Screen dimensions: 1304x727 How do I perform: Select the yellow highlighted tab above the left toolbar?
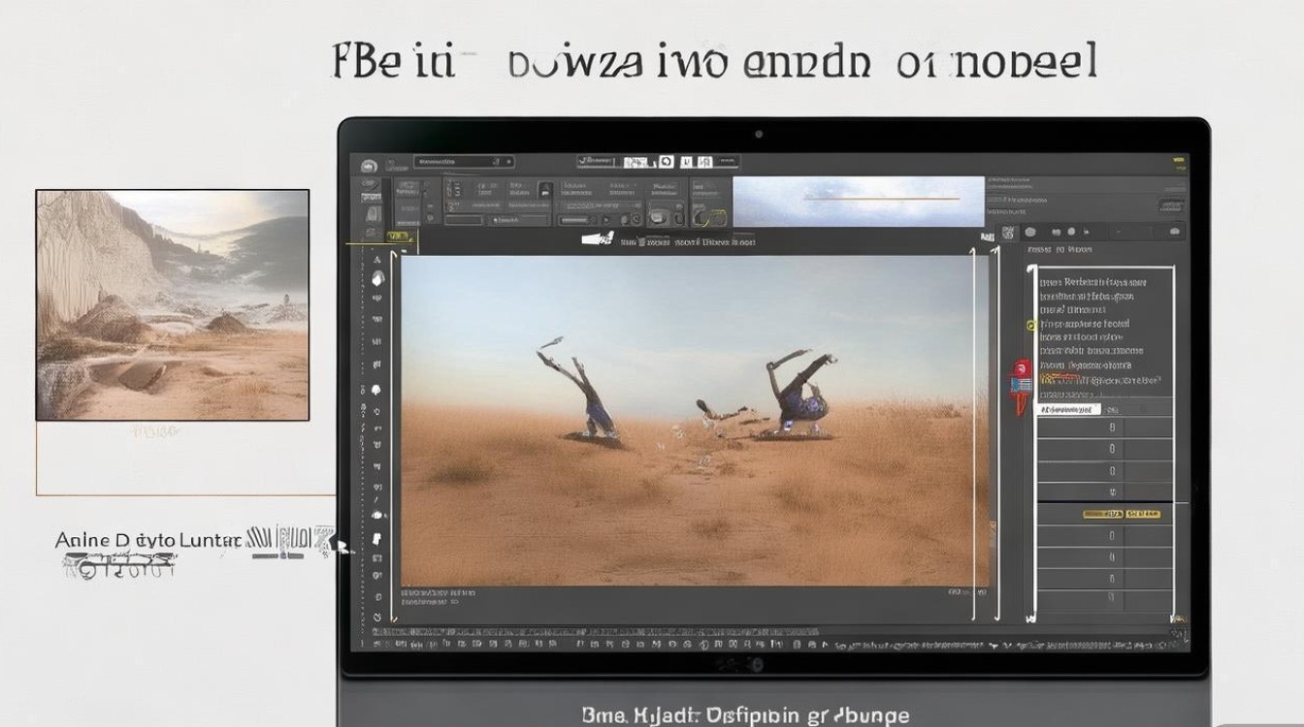coord(399,236)
